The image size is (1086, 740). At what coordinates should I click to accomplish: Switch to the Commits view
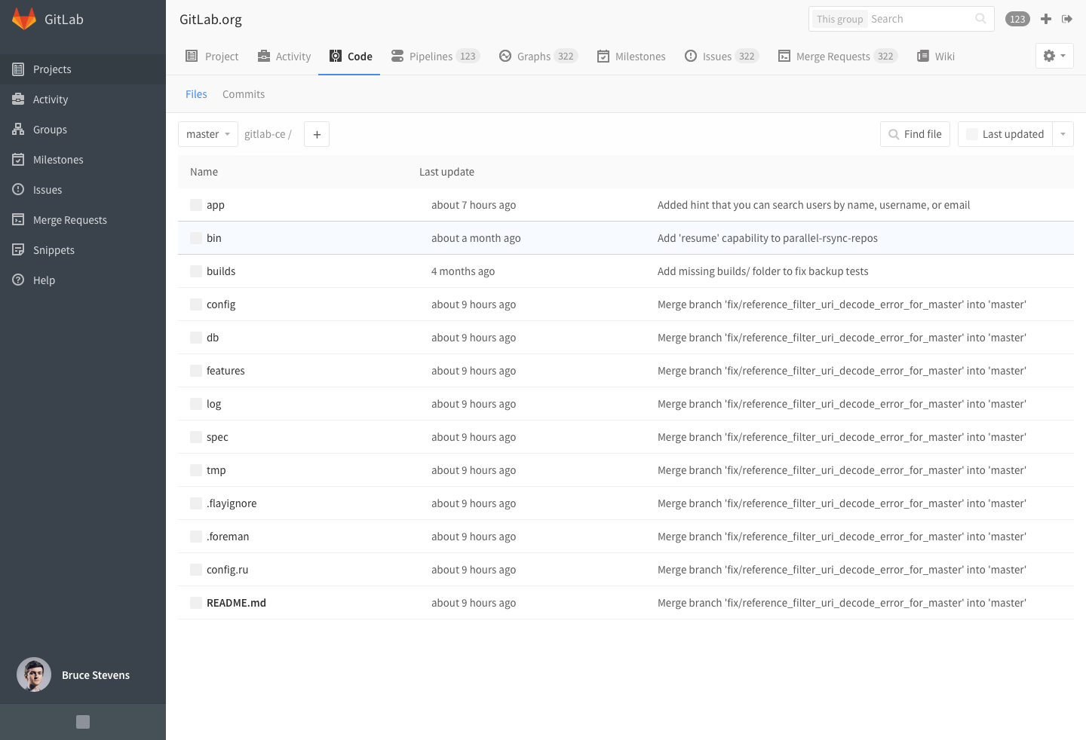click(x=243, y=93)
